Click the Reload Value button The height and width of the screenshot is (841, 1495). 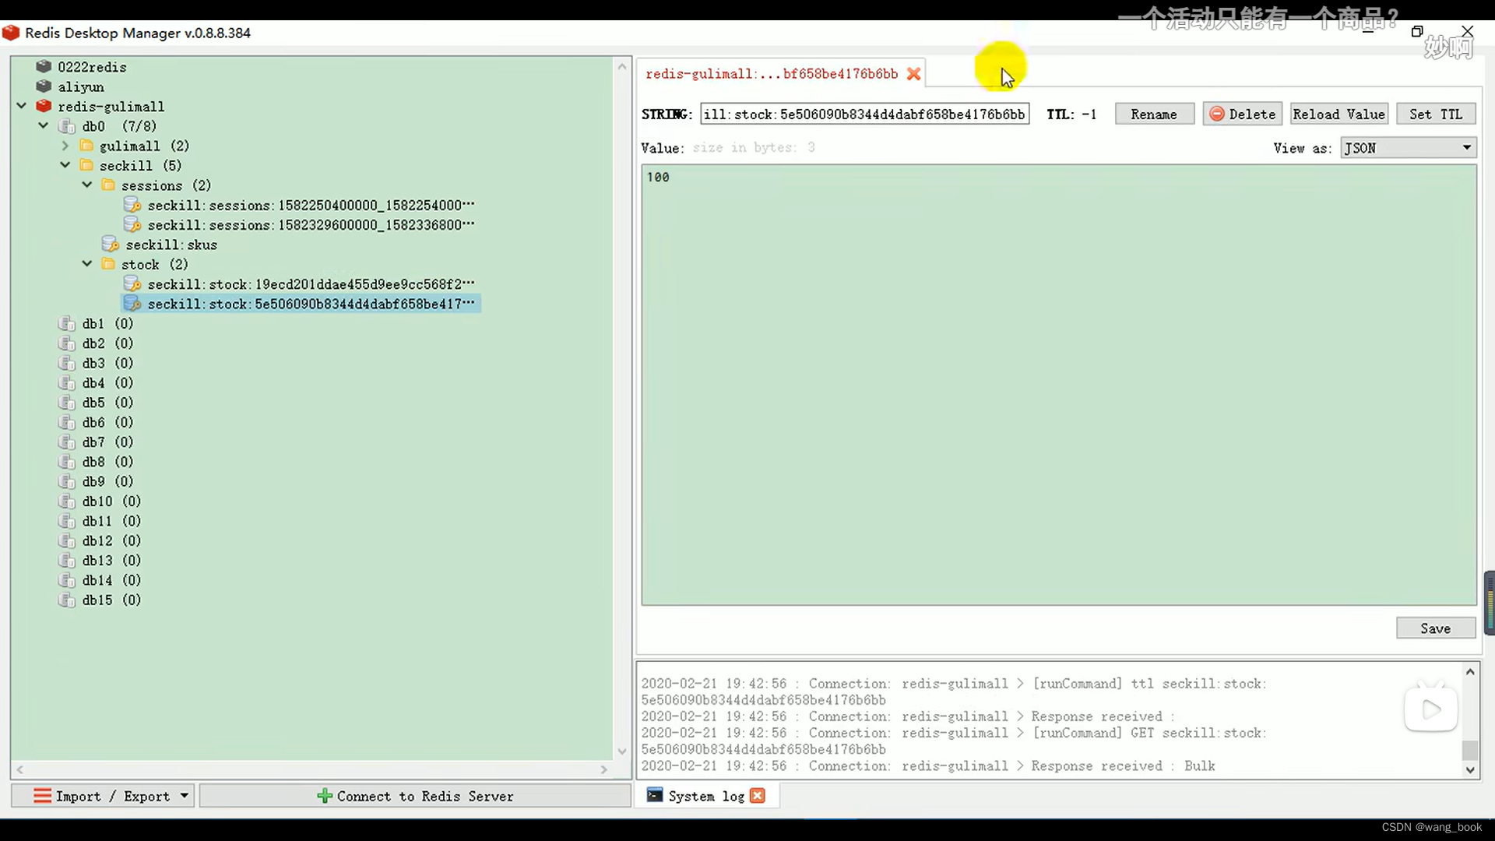click(1339, 114)
